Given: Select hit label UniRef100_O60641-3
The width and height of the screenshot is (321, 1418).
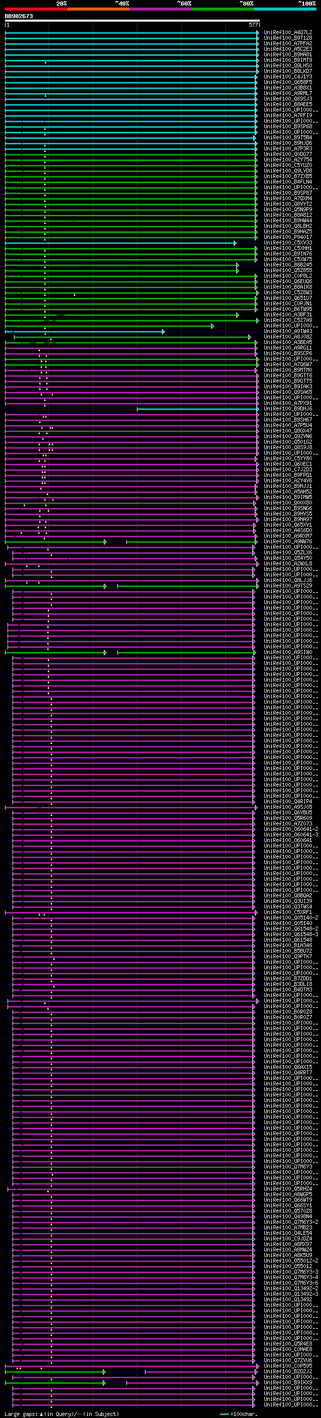Looking at the screenshot, I should click(291, 835).
